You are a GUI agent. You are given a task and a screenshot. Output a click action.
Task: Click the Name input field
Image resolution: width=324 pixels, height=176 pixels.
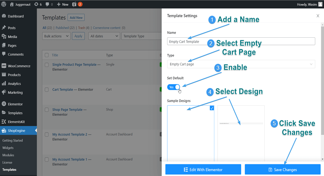click(x=241, y=41)
